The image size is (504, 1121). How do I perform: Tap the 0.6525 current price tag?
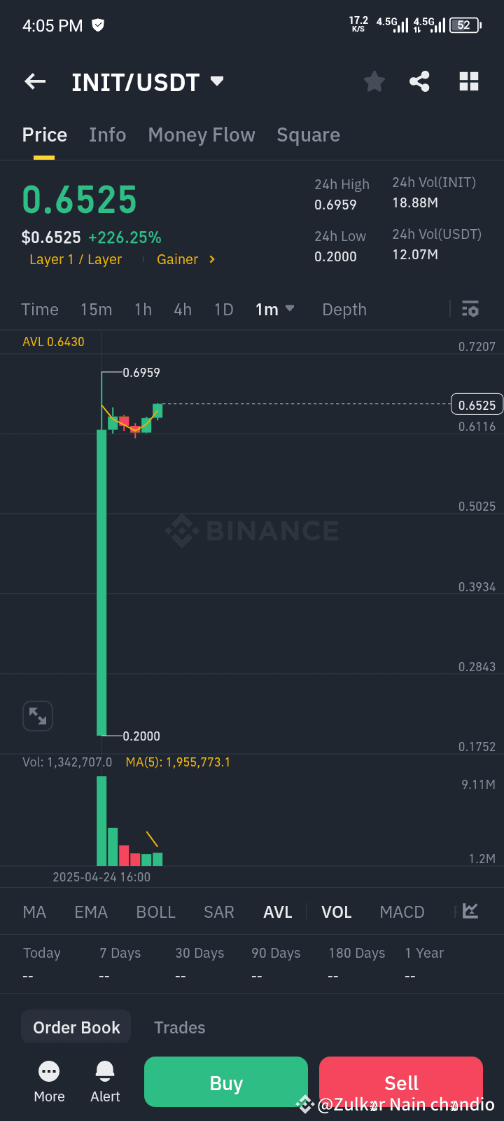tap(477, 404)
